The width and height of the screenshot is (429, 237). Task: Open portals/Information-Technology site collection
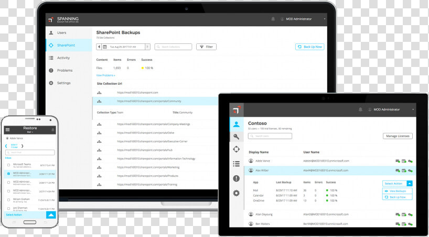tap(156, 159)
